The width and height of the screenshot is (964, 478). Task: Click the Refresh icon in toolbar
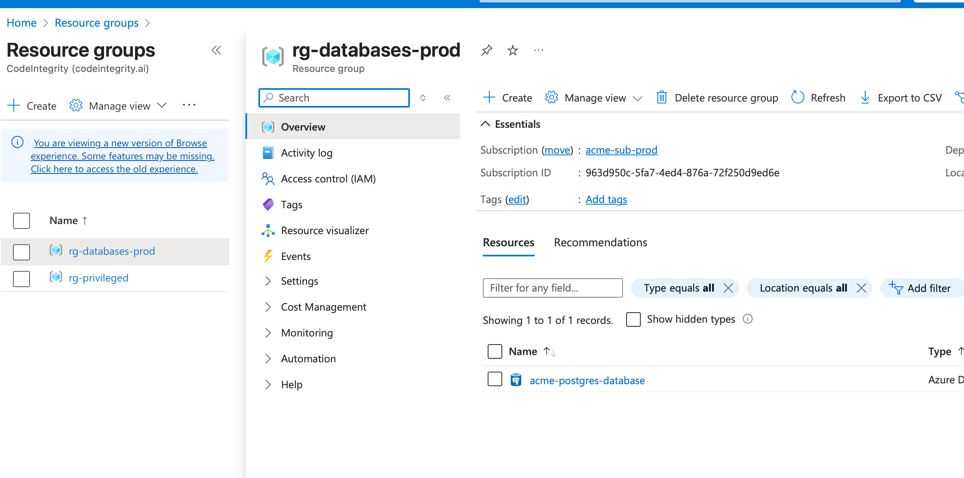pyautogui.click(x=798, y=97)
